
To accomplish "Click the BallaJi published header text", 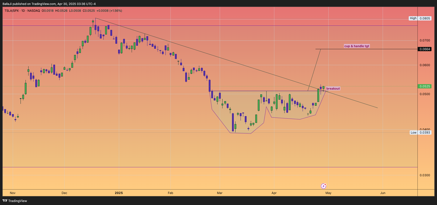I will pos(49,4).
